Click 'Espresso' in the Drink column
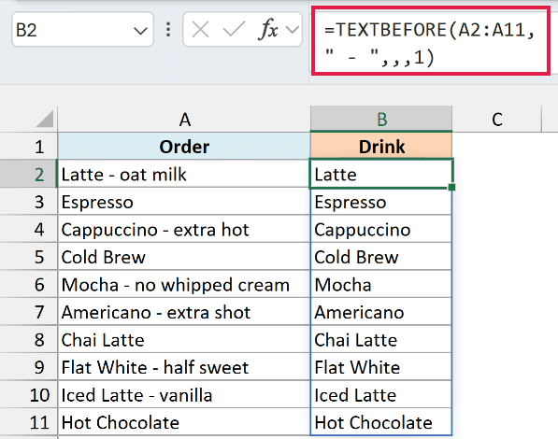 381,202
